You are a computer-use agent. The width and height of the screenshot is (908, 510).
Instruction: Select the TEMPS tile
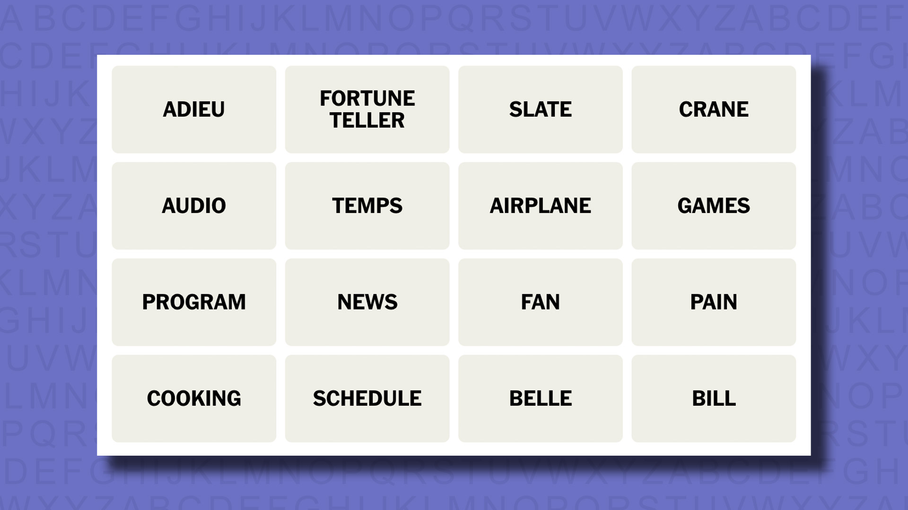point(367,205)
